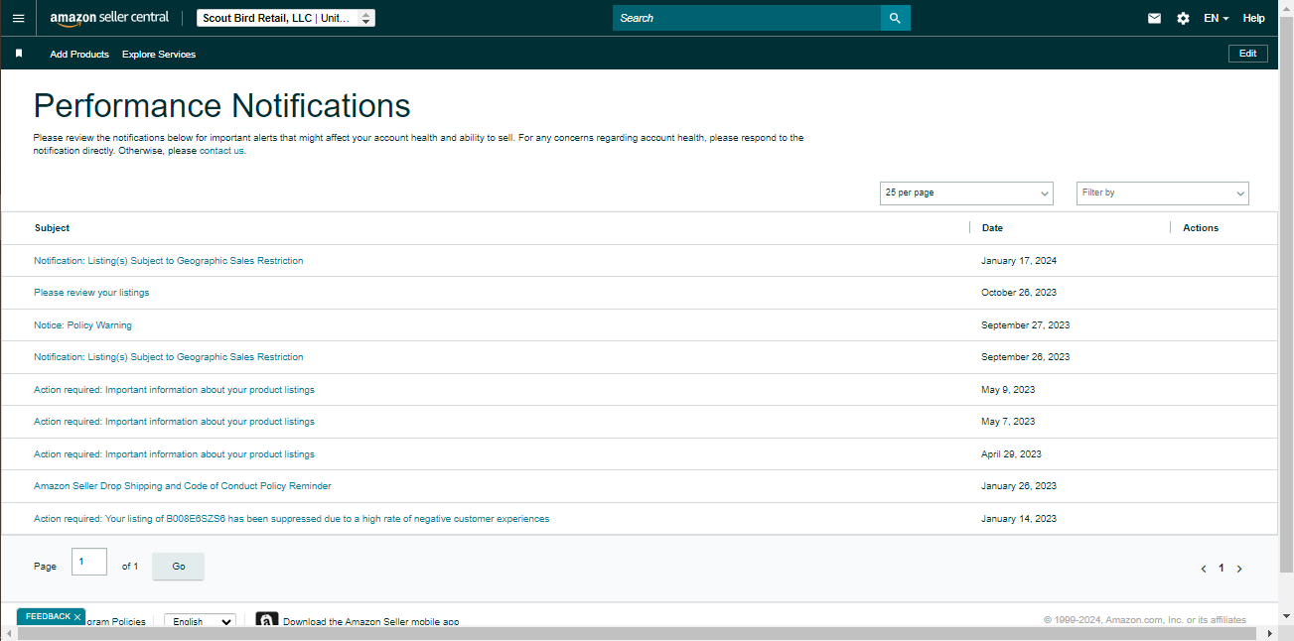Close the Feedback tab with X
The width and height of the screenshot is (1294, 641).
click(77, 617)
